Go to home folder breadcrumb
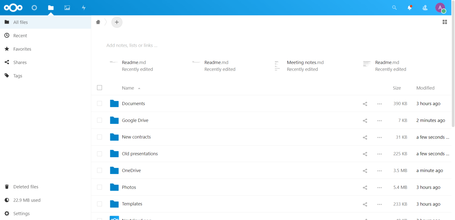455x220 pixels. pyautogui.click(x=98, y=22)
